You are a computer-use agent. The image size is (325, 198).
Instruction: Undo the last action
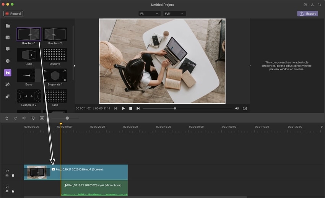click(6, 118)
